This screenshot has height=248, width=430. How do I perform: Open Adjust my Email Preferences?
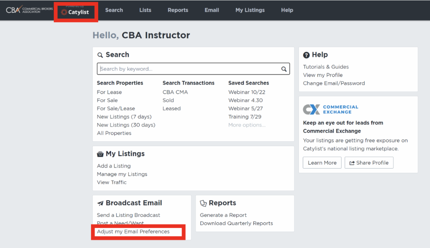(133, 232)
